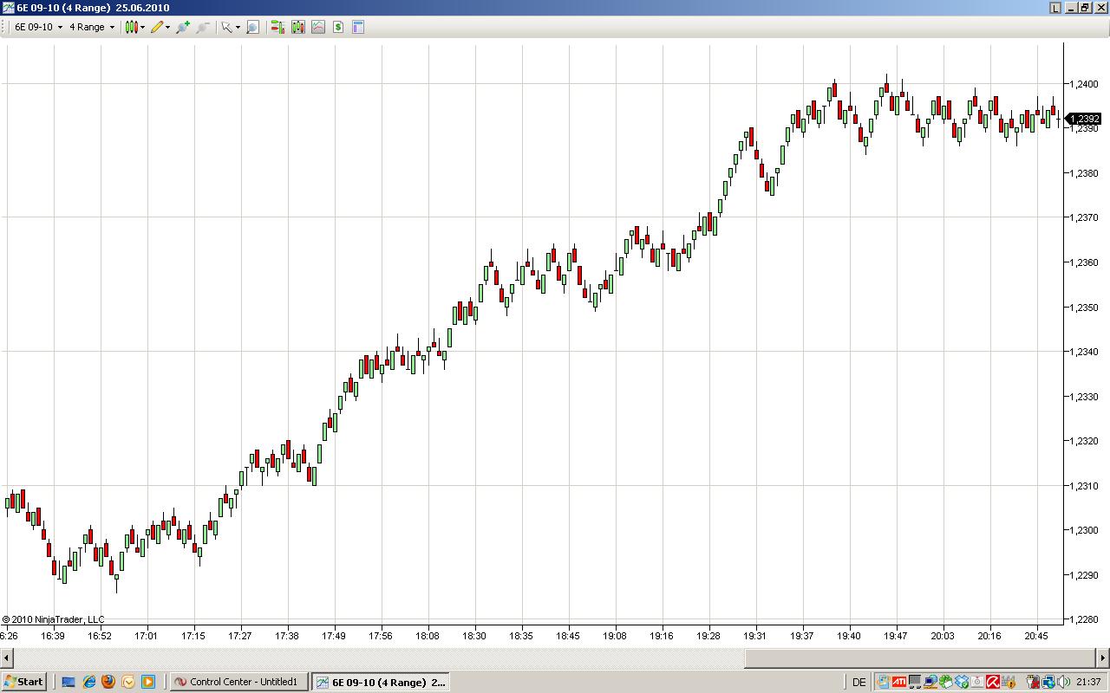
Task: Click the zoom in magnifier icon
Action: coord(183,27)
